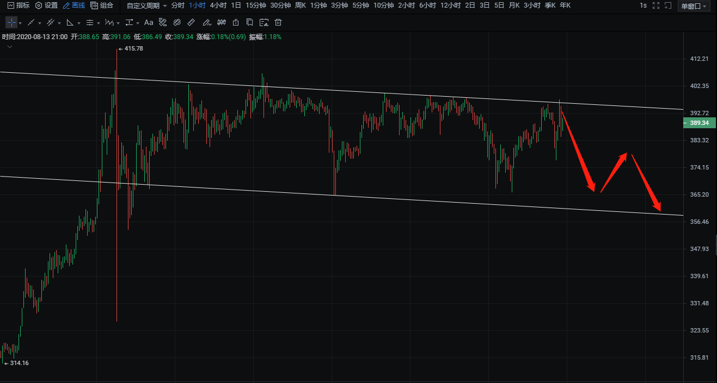Click the candlestick pattern icon
This screenshot has width=717, height=383.
(221, 22)
